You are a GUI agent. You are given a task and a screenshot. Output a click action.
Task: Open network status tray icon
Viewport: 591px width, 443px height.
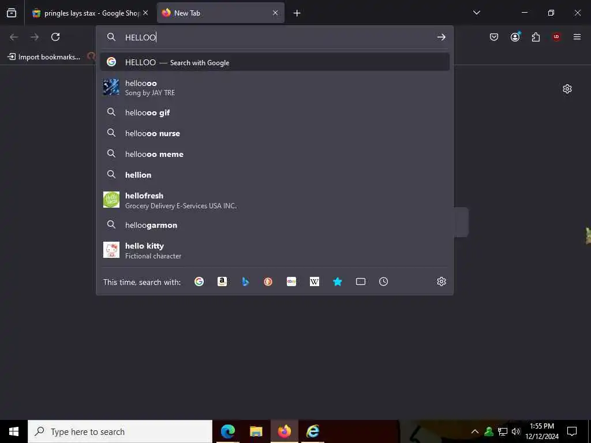[x=503, y=431]
